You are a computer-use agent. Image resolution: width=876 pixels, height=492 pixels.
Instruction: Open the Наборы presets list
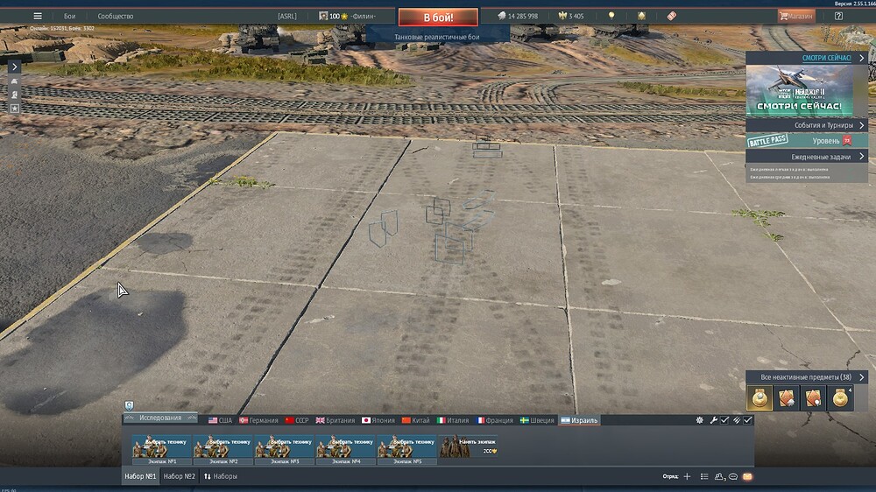pyautogui.click(x=221, y=476)
